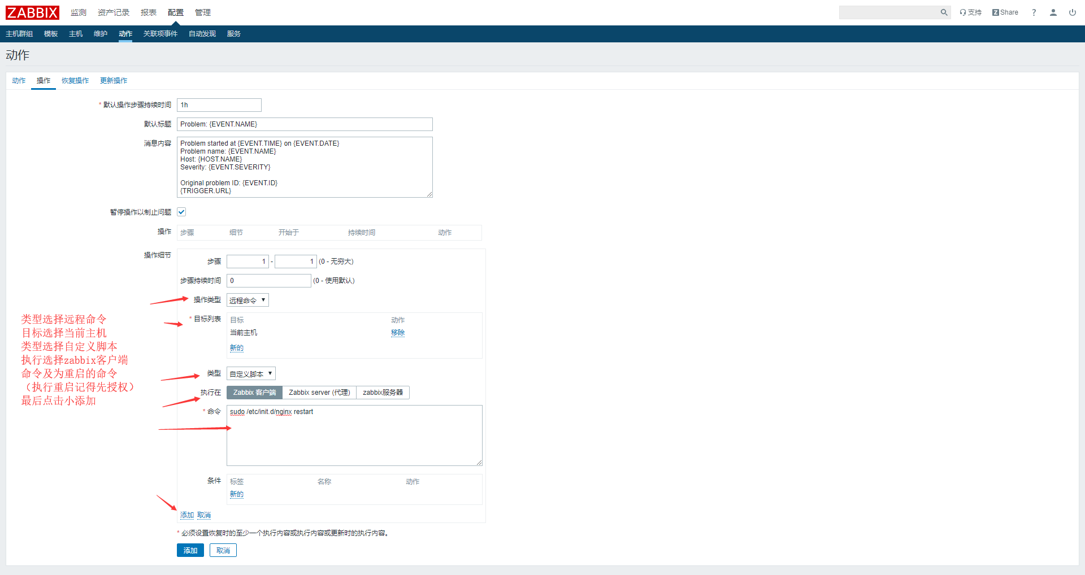
Task: Open the 支持 support link
Action: [970, 12]
